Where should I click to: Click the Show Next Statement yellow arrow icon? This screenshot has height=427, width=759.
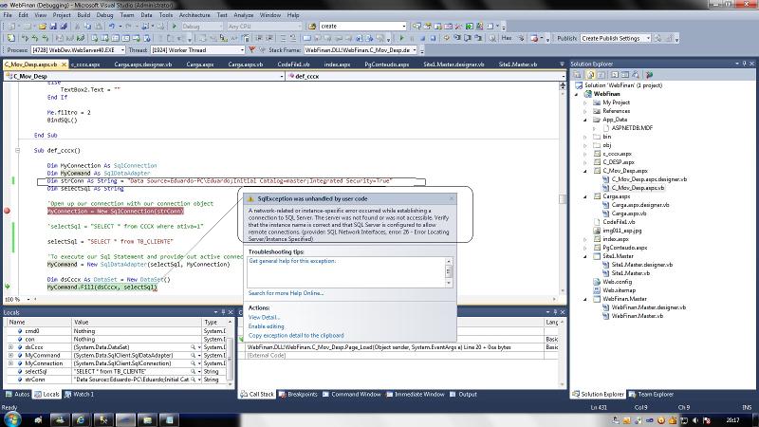(446, 38)
